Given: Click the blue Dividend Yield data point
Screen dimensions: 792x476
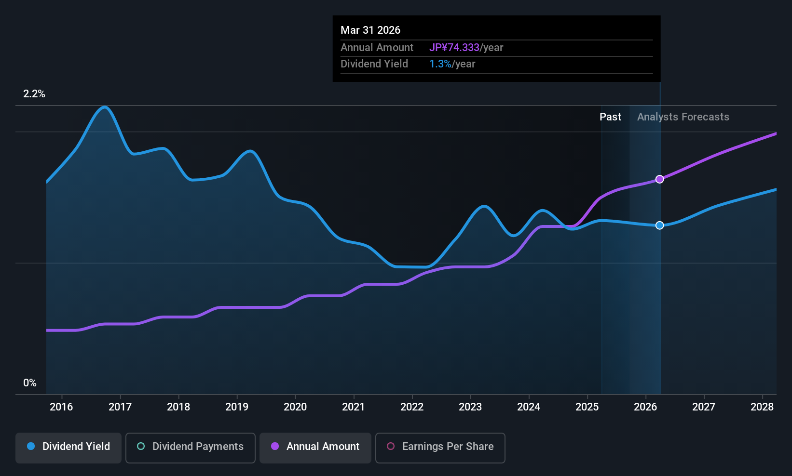Looking at the screenshot, I should pyautogui.click(x=659, y=225).
